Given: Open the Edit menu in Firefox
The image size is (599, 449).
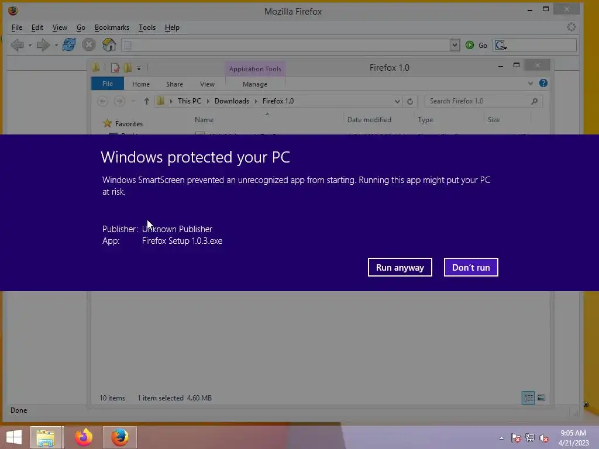Looking at the screenshot, I should point(37,27).
